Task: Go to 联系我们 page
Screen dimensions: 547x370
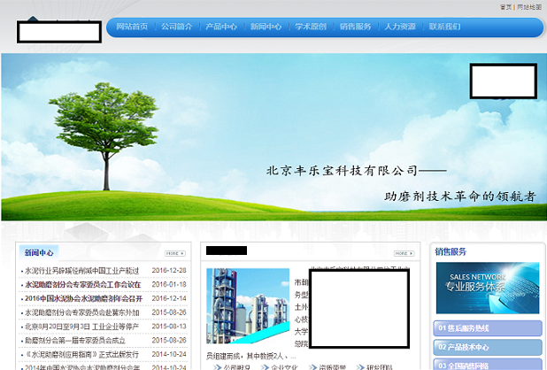Action: [x=445, y=27]
